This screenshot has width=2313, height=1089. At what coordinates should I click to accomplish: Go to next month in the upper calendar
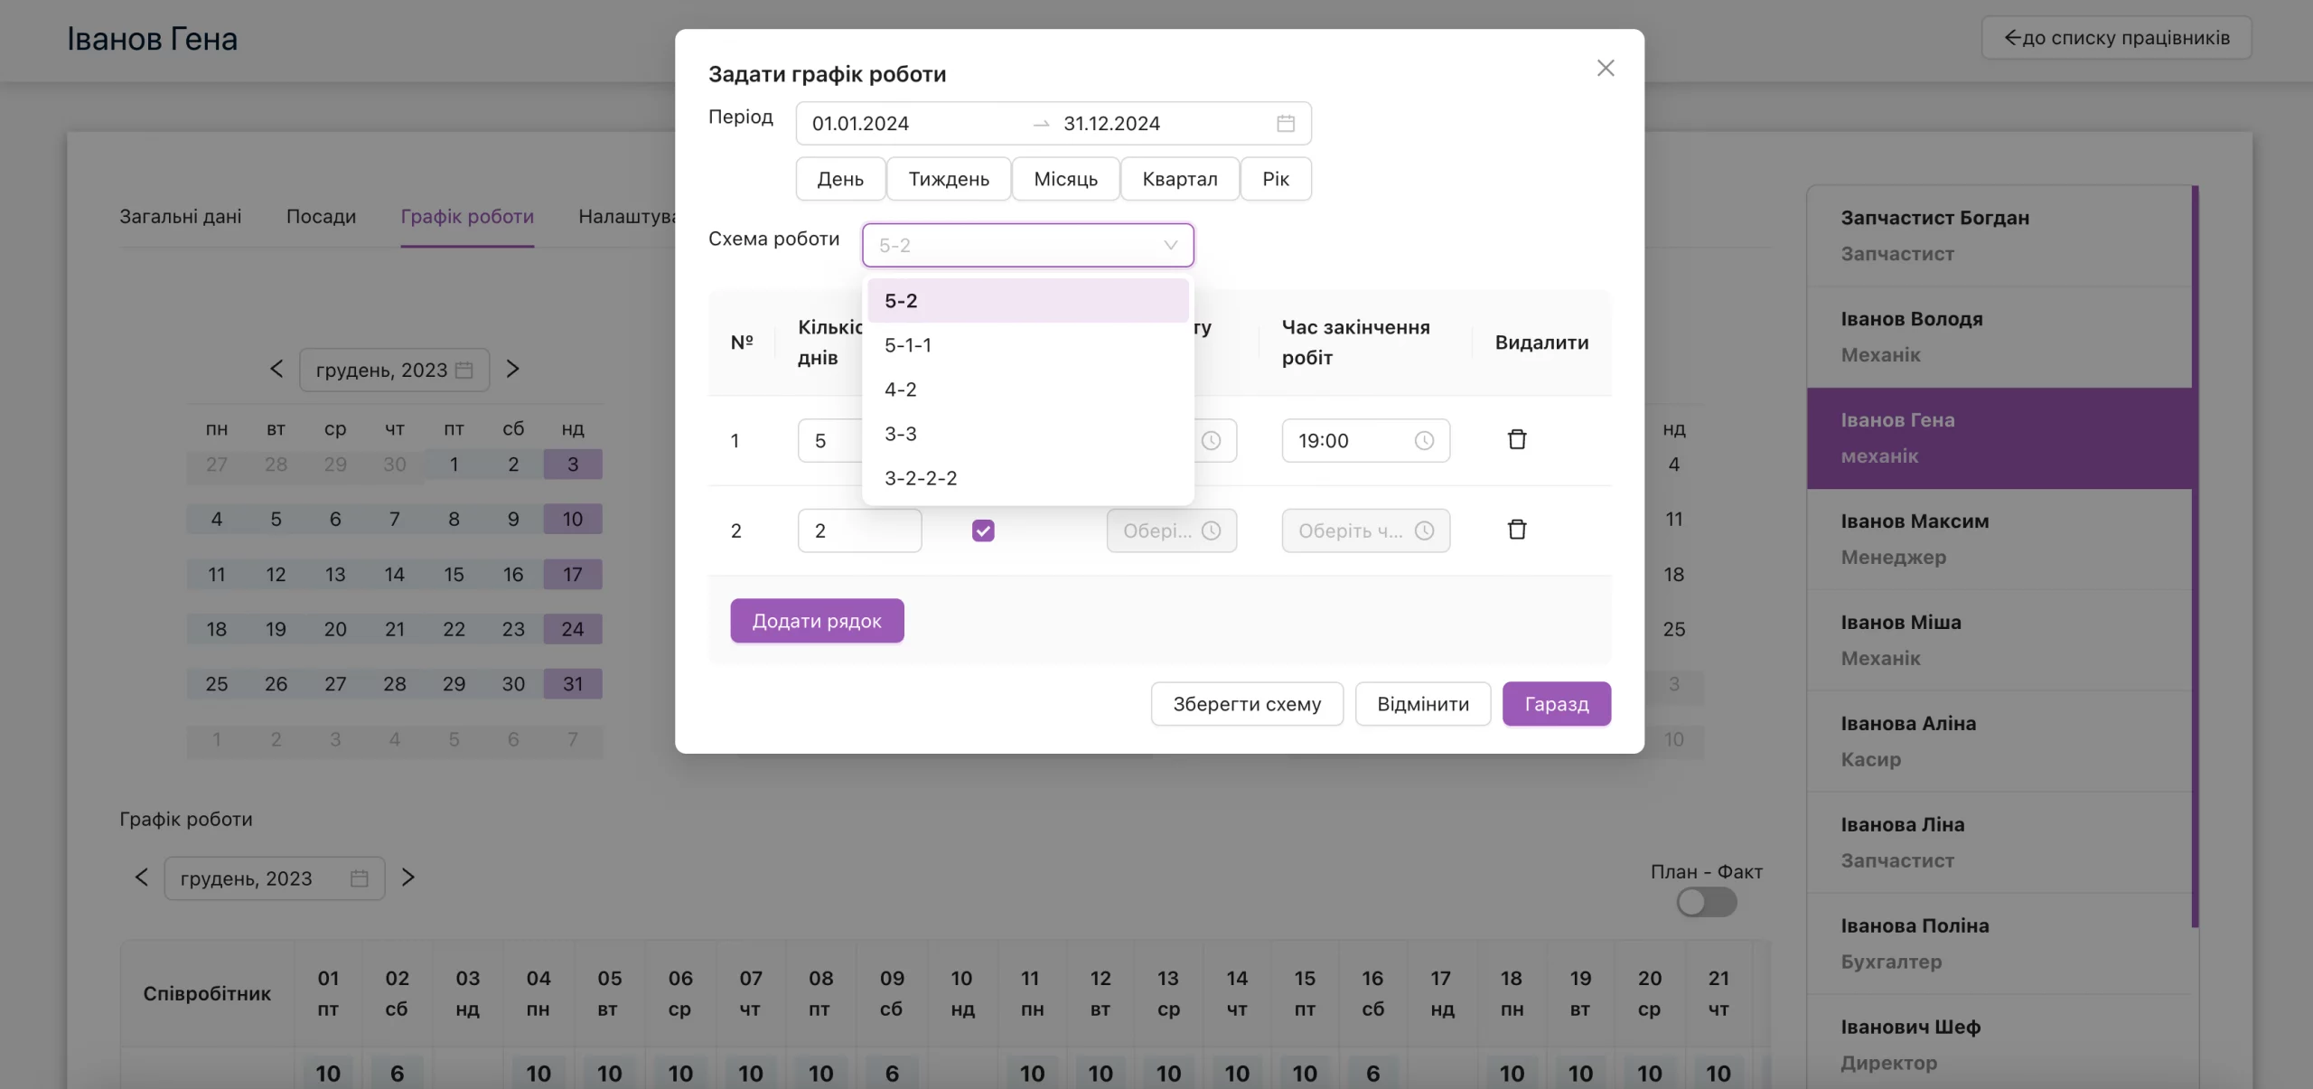(512, 369)
